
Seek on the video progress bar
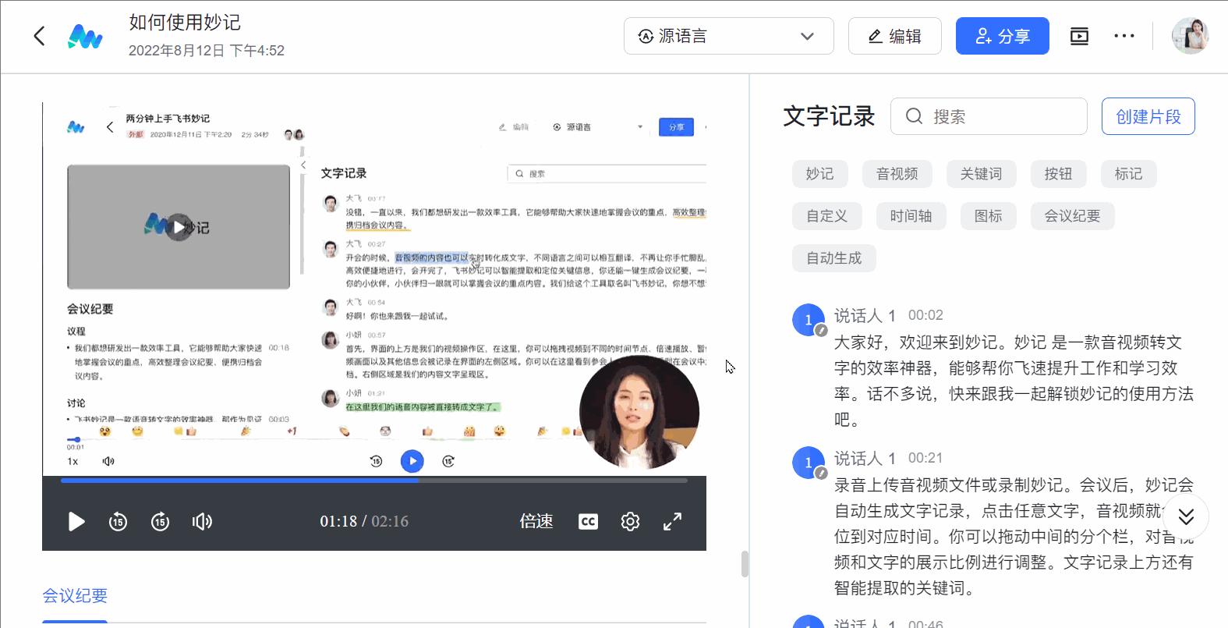point(374,481)
